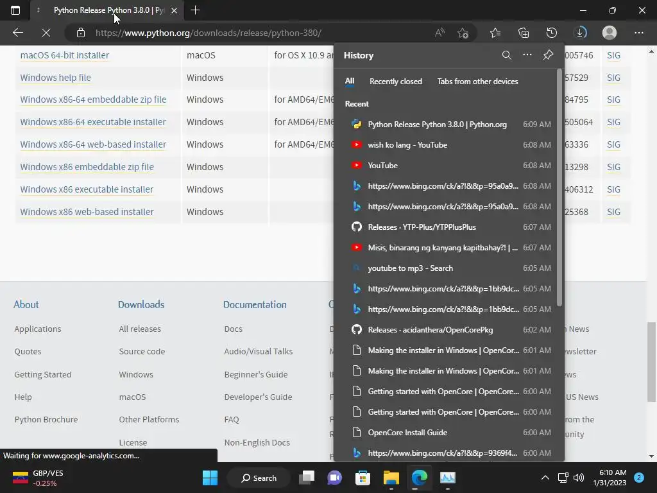
Task: Open Collections icon in toolbar
Action: 524,33
